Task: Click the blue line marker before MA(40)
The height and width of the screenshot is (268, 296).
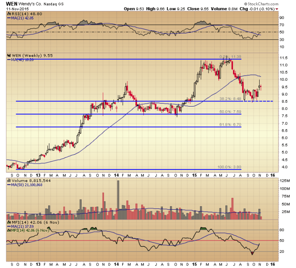Action: 9,60
